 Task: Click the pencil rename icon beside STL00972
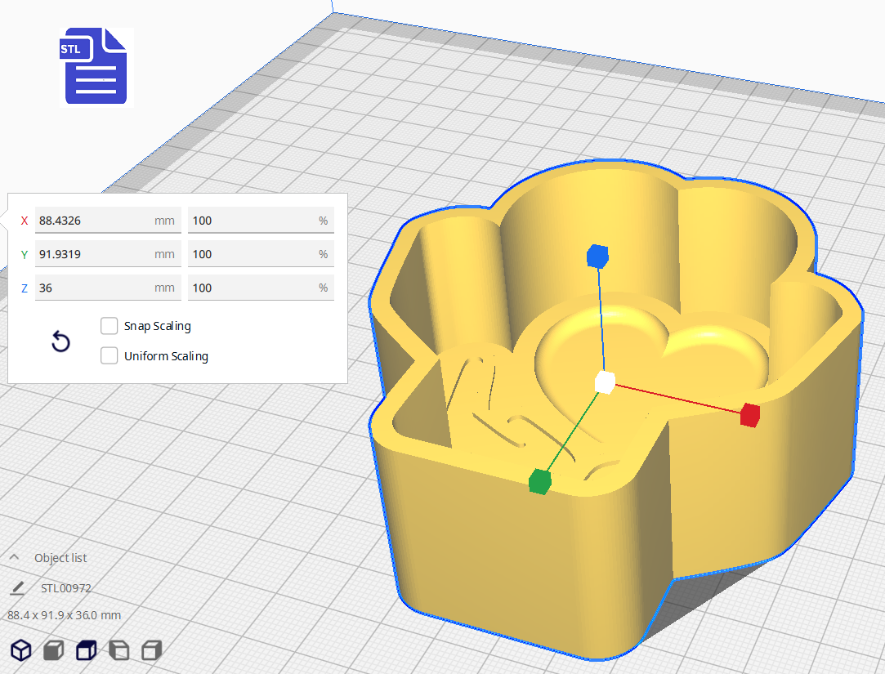point(17,588)
